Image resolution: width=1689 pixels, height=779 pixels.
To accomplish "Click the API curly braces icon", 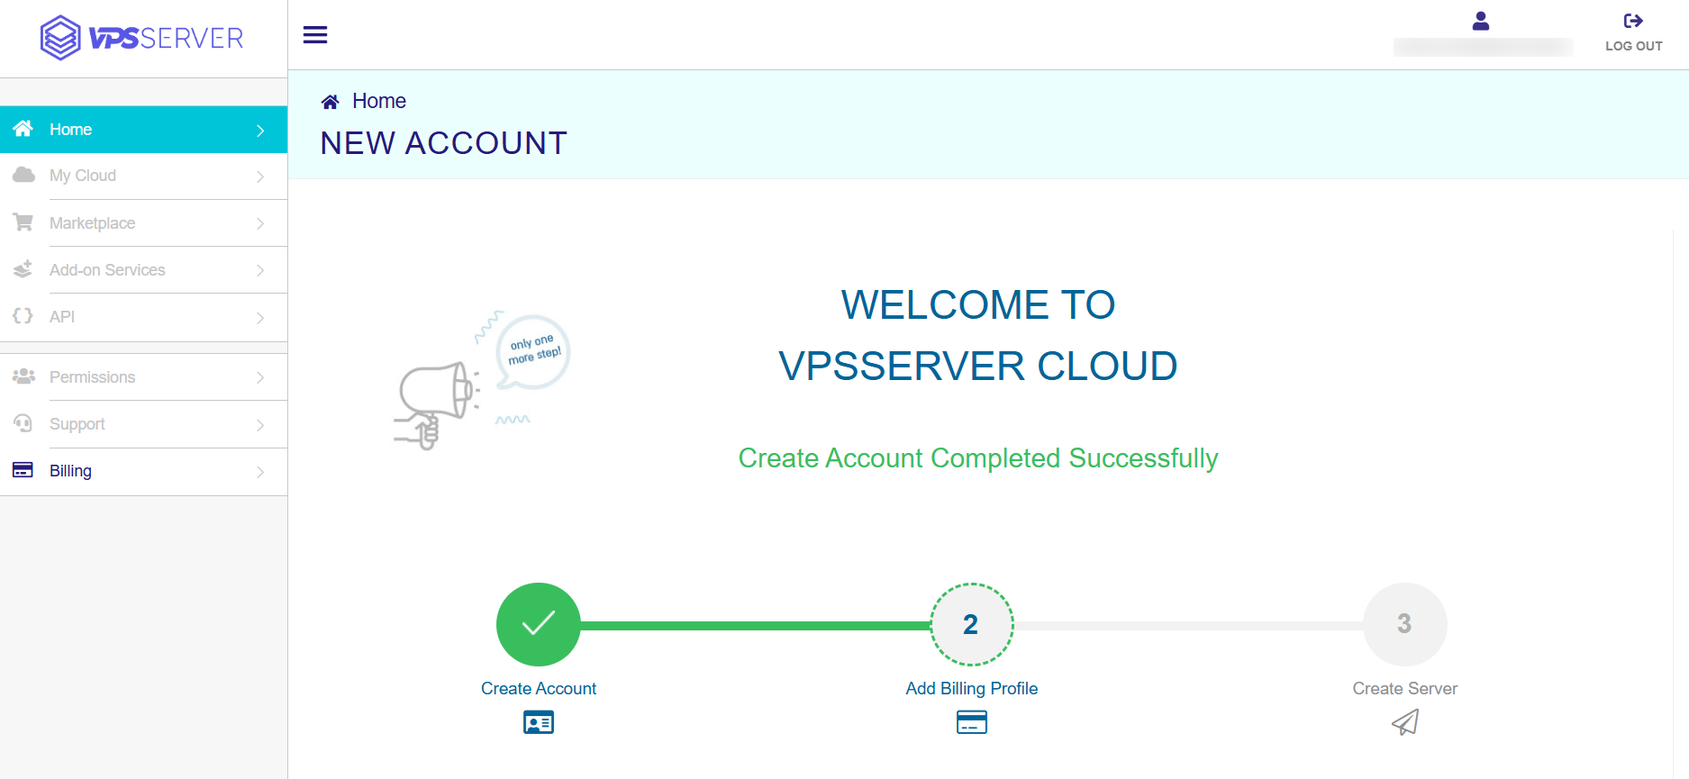I will 23,316.
